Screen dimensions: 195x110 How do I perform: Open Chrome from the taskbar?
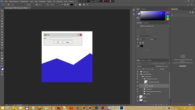tap(52, 108)
